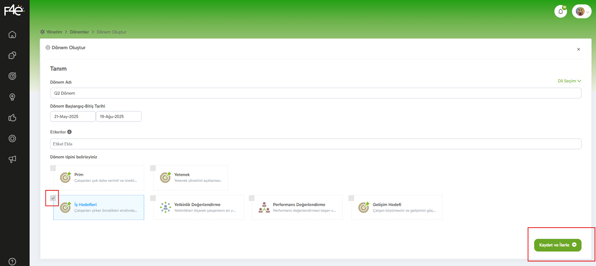Screen dimensions: 596x266
Task: Click the help question mark icon
Action: tap(12, 262)
